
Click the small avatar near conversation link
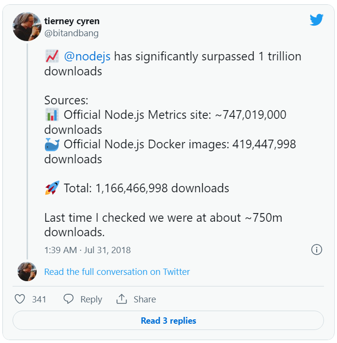[x=27, y=272]
